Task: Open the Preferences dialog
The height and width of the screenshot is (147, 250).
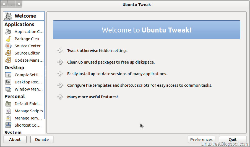Action: pos(201,140)
